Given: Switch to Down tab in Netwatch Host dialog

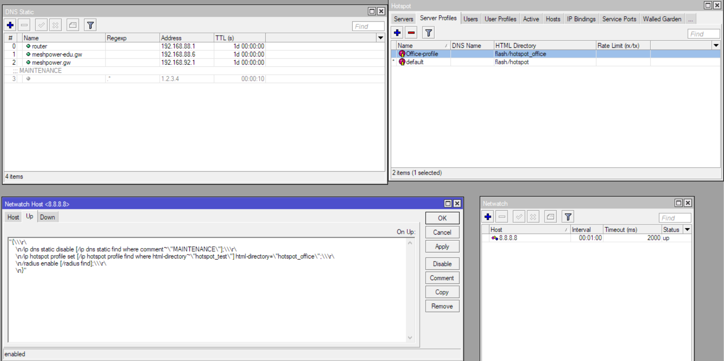Looking at the screenshot, I should point(47,217).
